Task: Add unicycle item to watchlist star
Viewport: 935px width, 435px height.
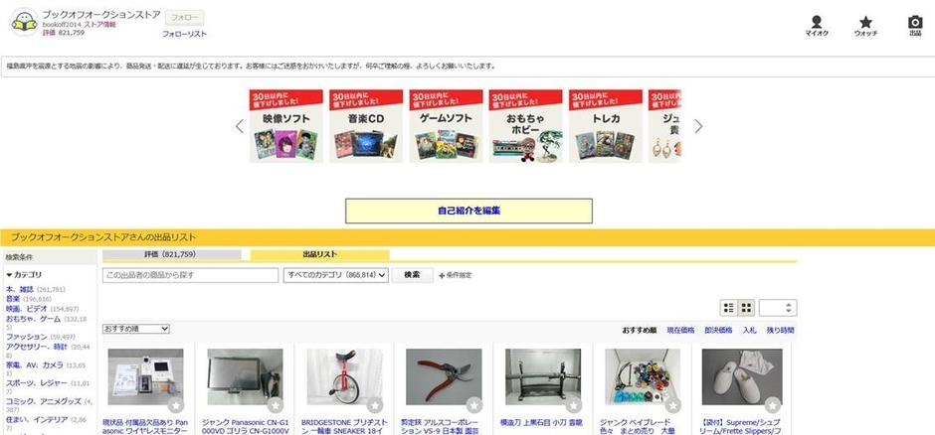Action: point(374,405)
